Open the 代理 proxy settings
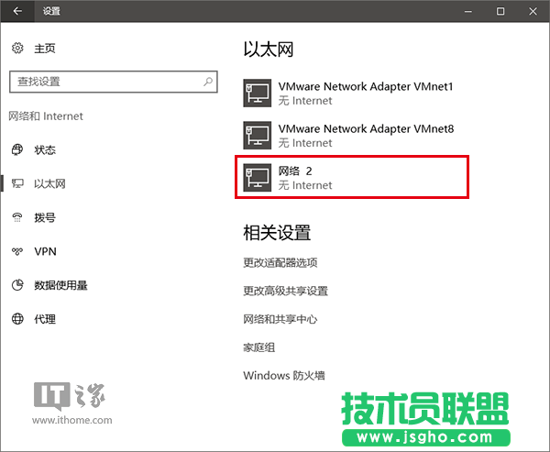This screenshot has width=550, height=452. [x=45, y=319]
